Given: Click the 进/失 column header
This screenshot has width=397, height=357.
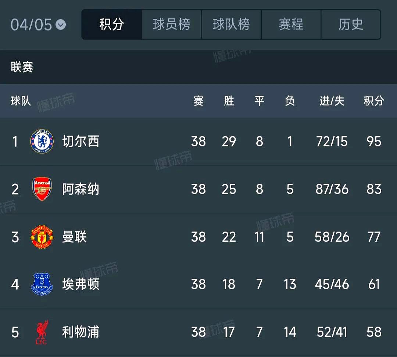Looking at the screenshot, I should [x=332, y=101].
